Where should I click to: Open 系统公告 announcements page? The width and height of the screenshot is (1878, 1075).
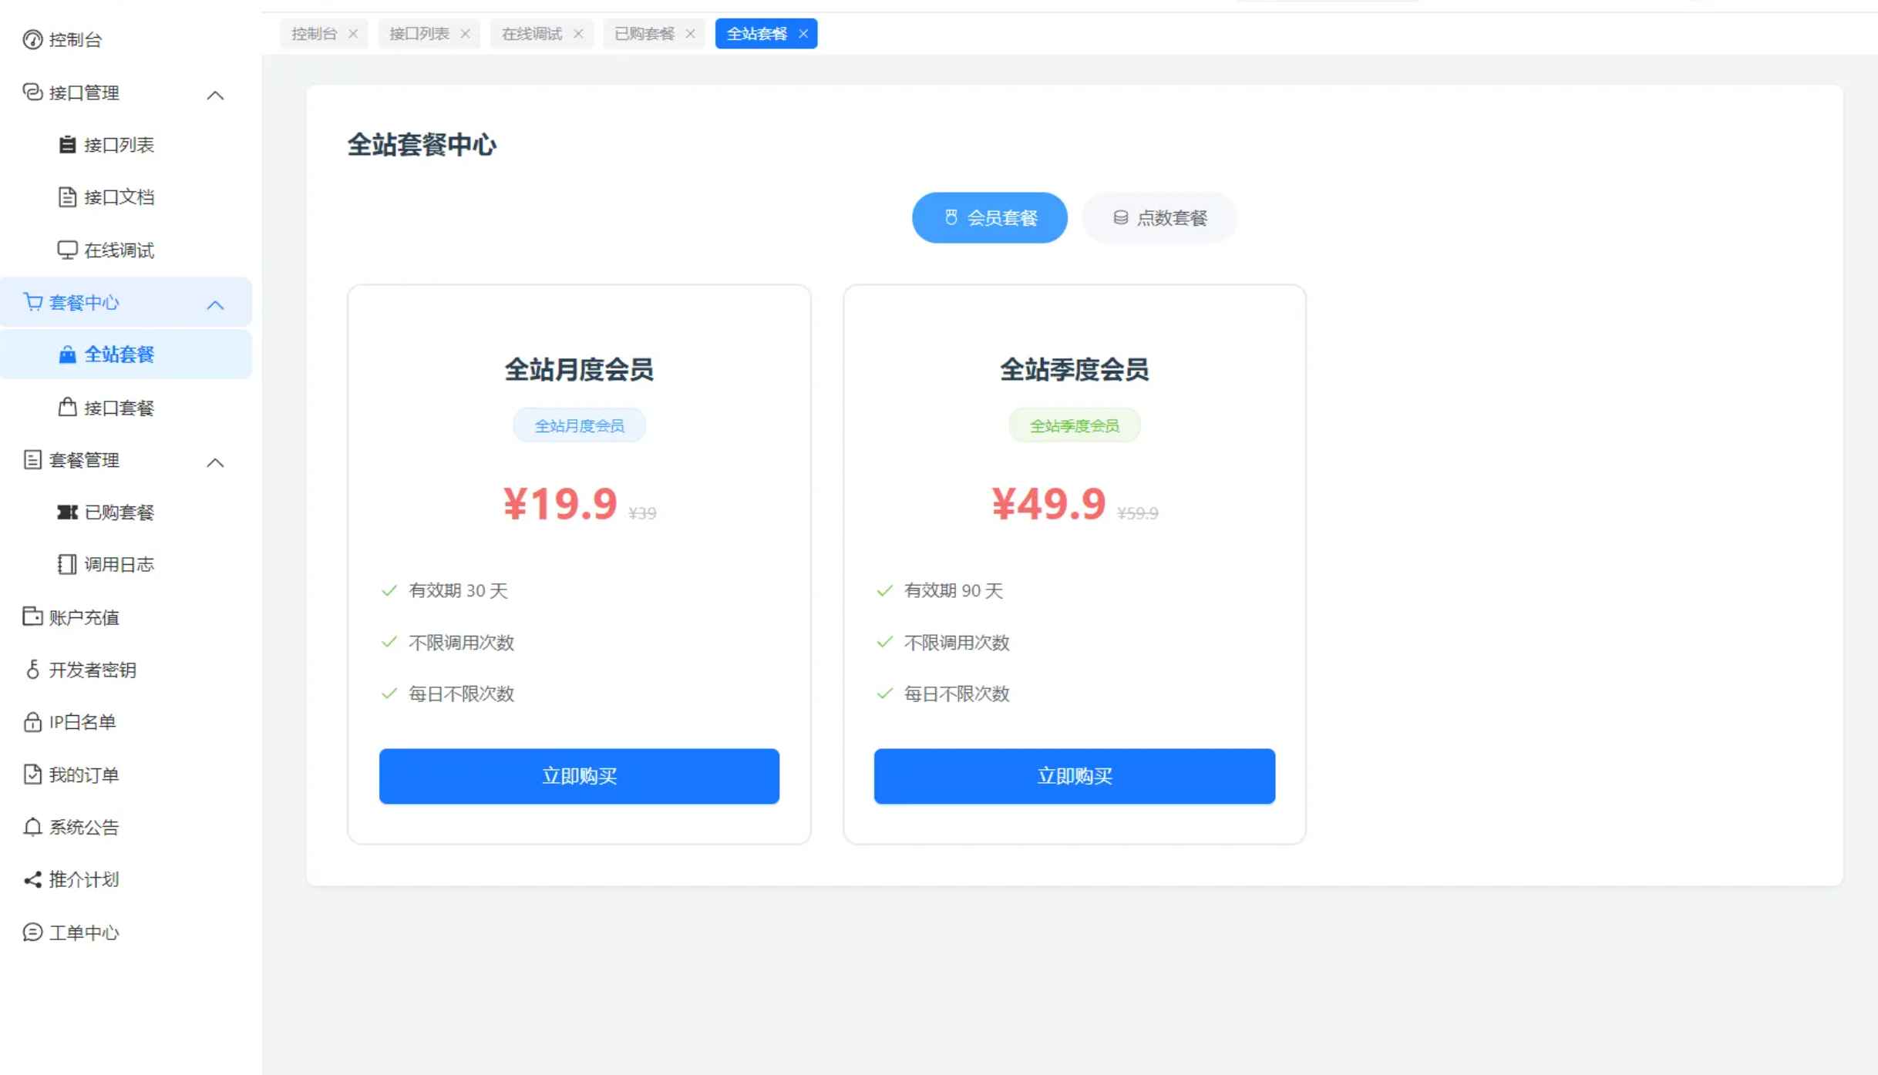tap(83, 827)
